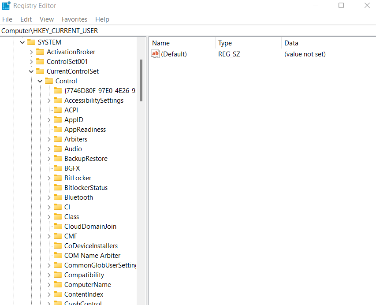Expand the ControlSet001 key
Image resolution: width=376 pixels, height=305 pixels.
31,62
